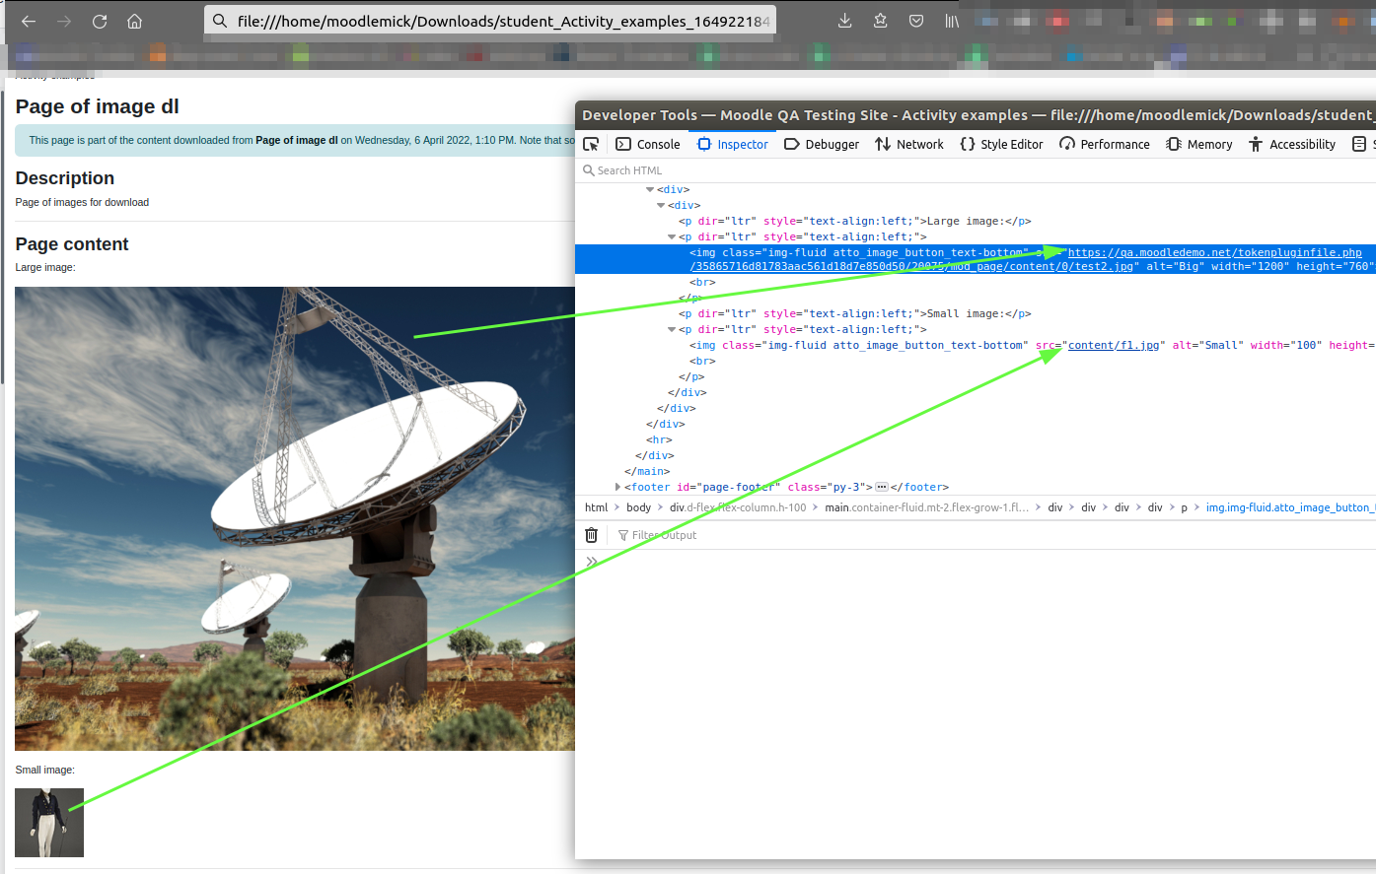Click the Pocket save icon
This screenshot has width=1376, height=874.
pos(916,21)
